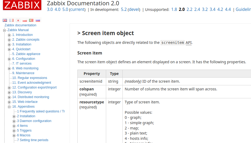Expand the 4. Quickstart node

(9, 49)
